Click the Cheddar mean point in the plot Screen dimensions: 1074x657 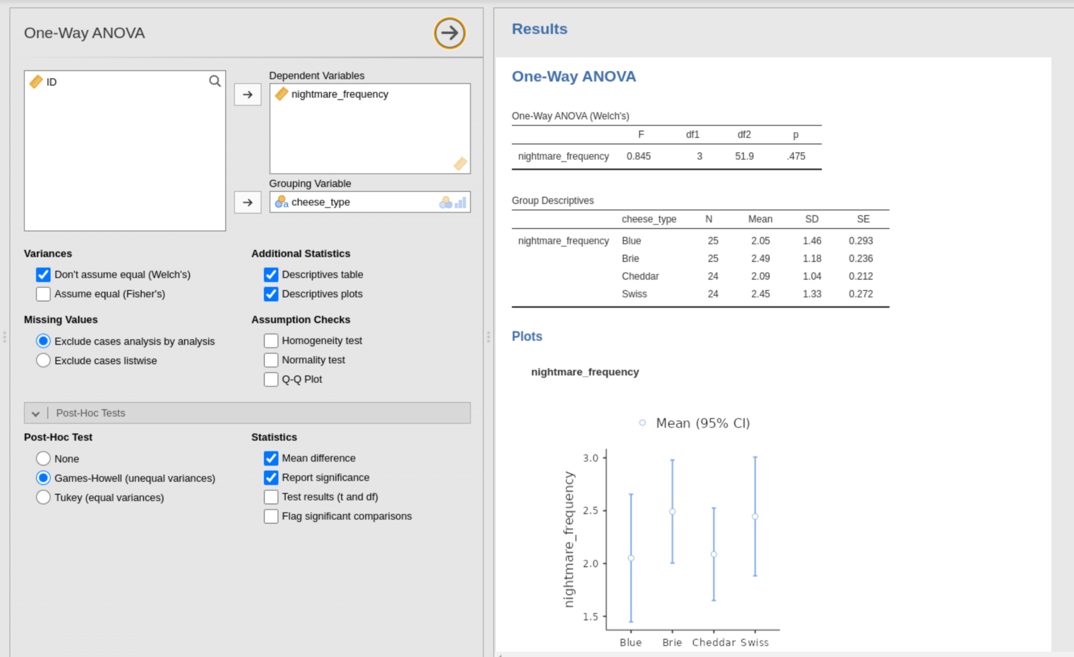pos(714,555)
